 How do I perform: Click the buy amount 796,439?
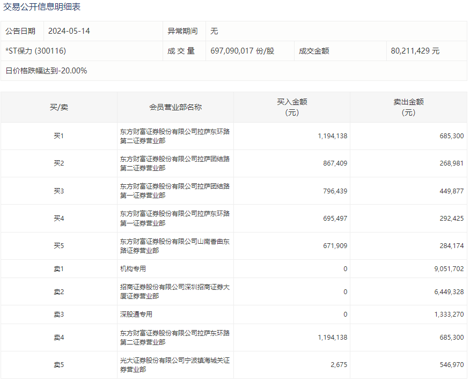coord(335,191)
